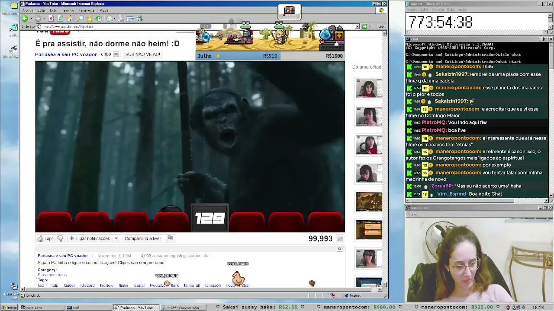Click the 99,993 view count

[320, 238]
